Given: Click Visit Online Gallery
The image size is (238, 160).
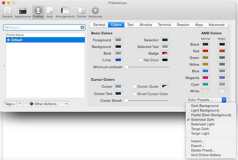Looking at the screenshot, I should (206, 155).
